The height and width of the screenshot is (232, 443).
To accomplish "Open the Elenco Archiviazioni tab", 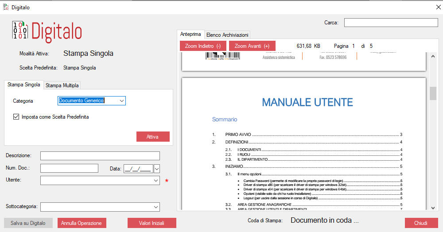I will tap(227, 35).
